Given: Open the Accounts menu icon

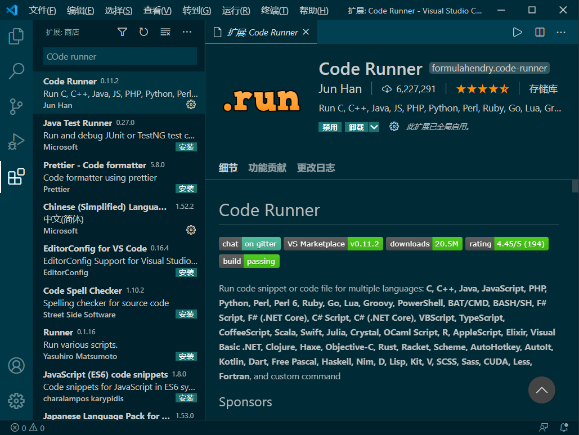Looking at the screenshot, I should pyautogui.click(x=16, y=366).
